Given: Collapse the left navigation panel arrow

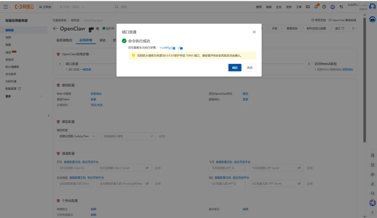Looking at the screenshot, I should (x=49, y=116).
